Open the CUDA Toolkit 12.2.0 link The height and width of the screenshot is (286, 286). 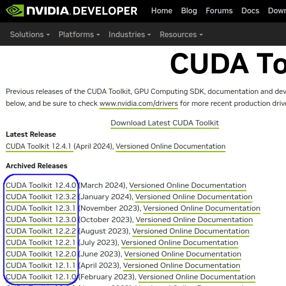pos(41,254)
